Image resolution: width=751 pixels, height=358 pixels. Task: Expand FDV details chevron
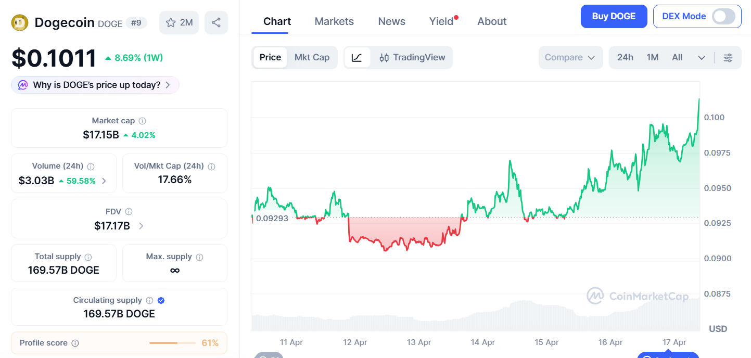click(141, 226)
